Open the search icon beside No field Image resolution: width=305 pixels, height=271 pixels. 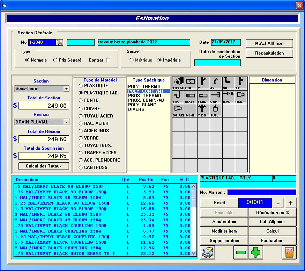point(60,42)
